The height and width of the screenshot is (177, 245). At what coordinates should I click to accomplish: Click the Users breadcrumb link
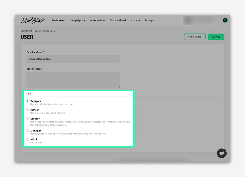click(37, 31)
